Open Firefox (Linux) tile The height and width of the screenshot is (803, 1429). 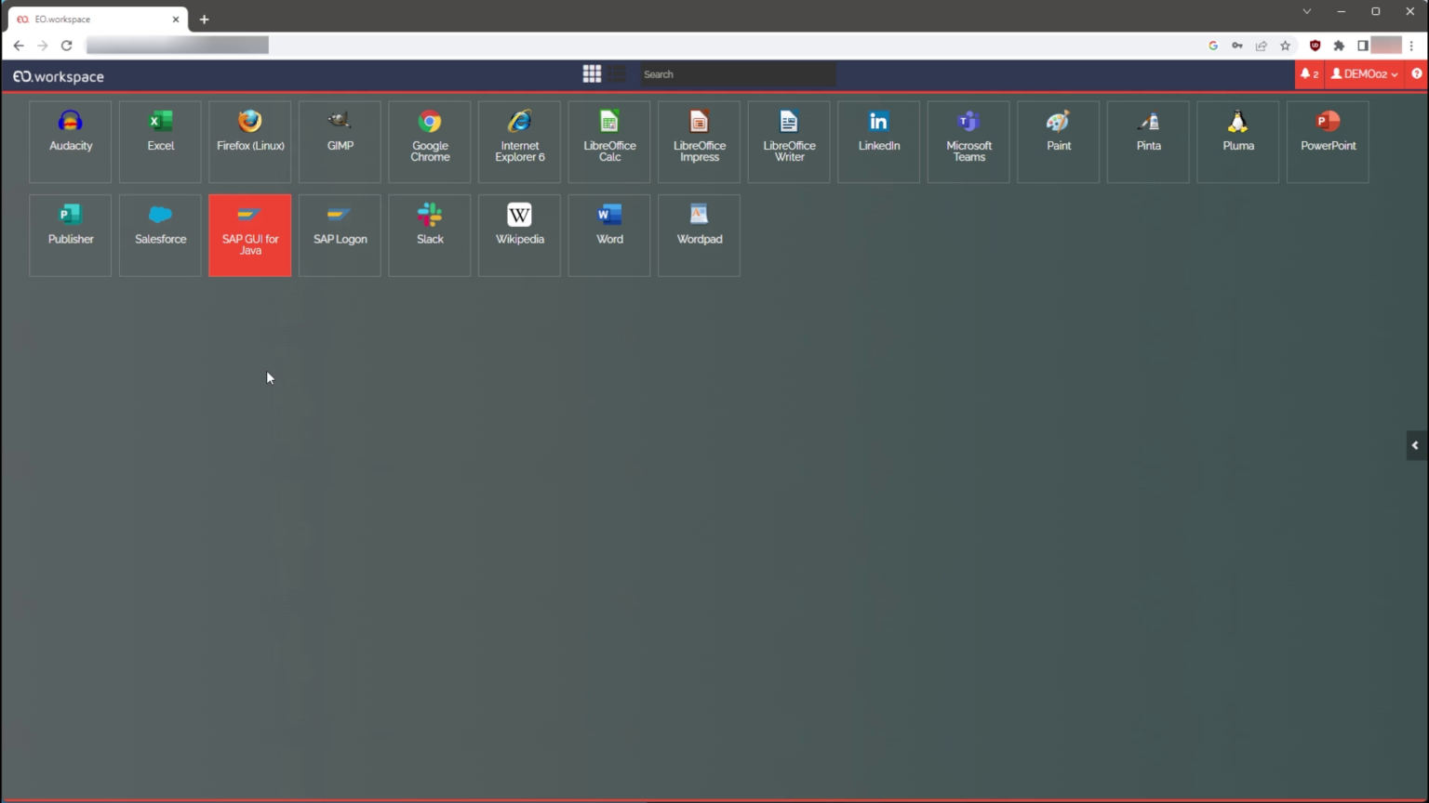(250, 142)
